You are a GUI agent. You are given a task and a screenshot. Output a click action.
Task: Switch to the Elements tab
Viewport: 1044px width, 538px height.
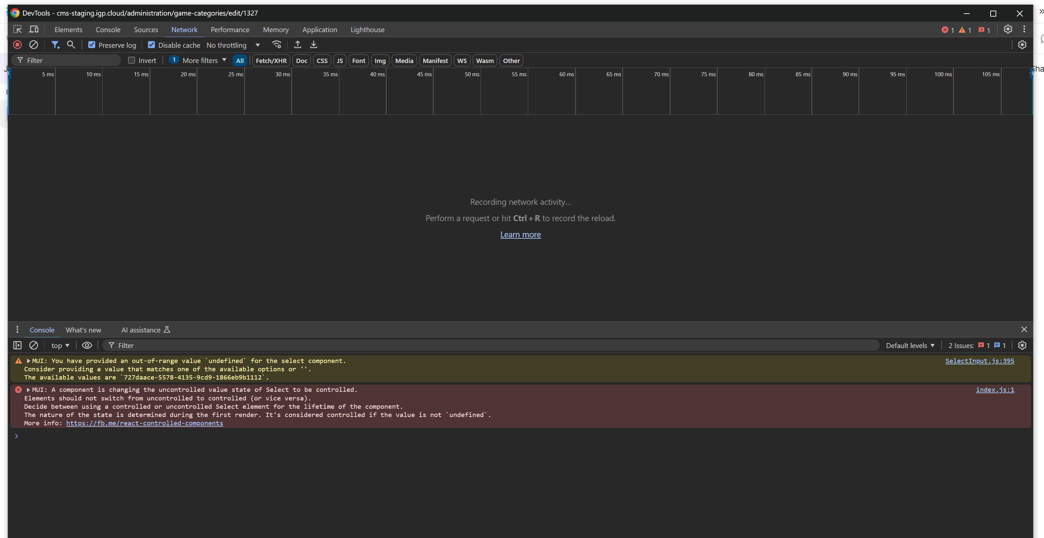pyautogui.click(x=68, y=30)
